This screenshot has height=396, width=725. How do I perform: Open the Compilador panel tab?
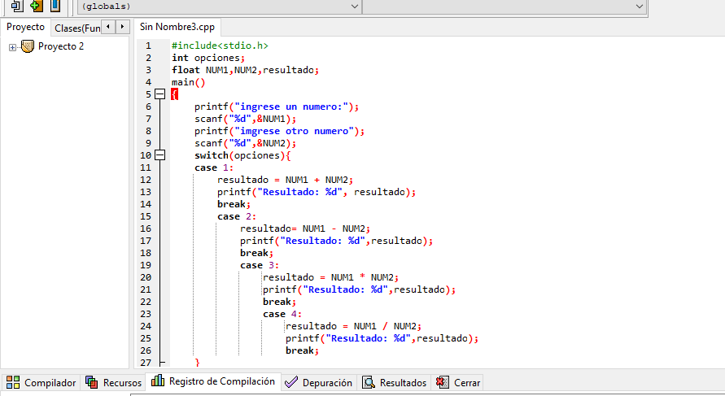coord(41,382)
